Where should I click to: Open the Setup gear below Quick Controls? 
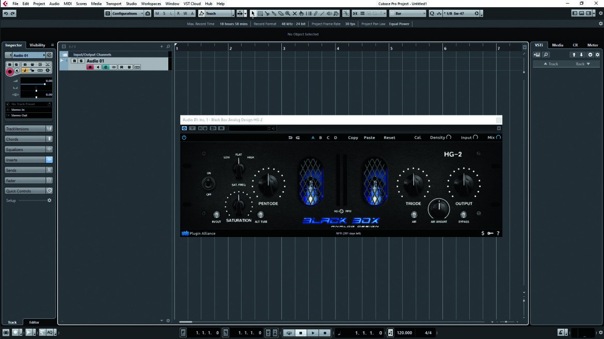tap(50, 200)
